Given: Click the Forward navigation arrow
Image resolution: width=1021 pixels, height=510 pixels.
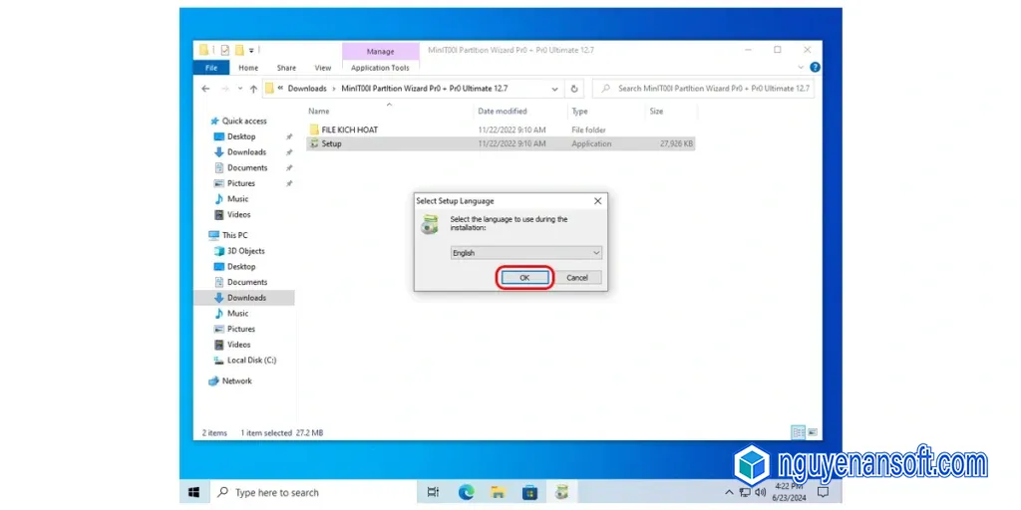Looking at the screenshot, I should (225, 89).
